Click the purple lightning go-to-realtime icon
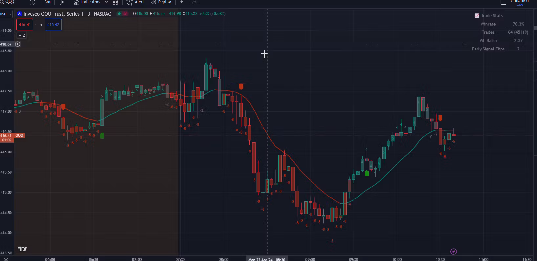537x261 pixels. pos(454,251)
